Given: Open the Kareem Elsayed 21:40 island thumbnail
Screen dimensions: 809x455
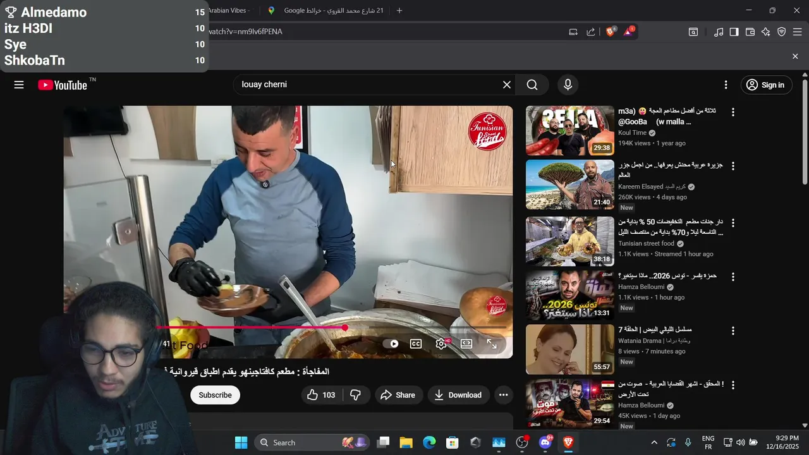Looking at the screenshot, I should pos(570,185).
